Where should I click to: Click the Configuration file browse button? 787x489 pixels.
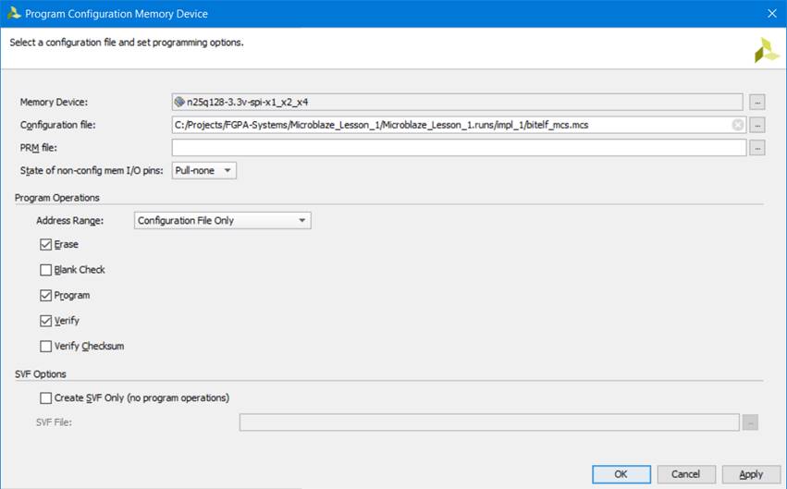(756, 125)
